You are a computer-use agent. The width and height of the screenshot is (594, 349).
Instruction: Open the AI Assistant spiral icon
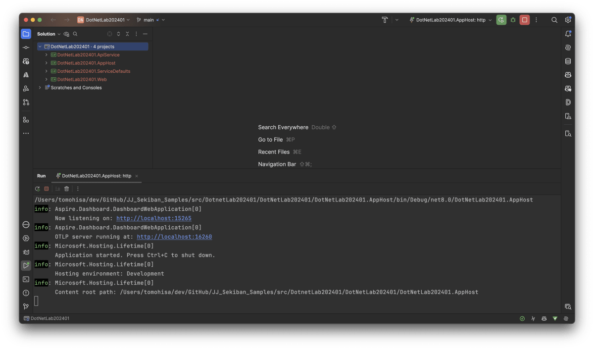click(568, 48)
